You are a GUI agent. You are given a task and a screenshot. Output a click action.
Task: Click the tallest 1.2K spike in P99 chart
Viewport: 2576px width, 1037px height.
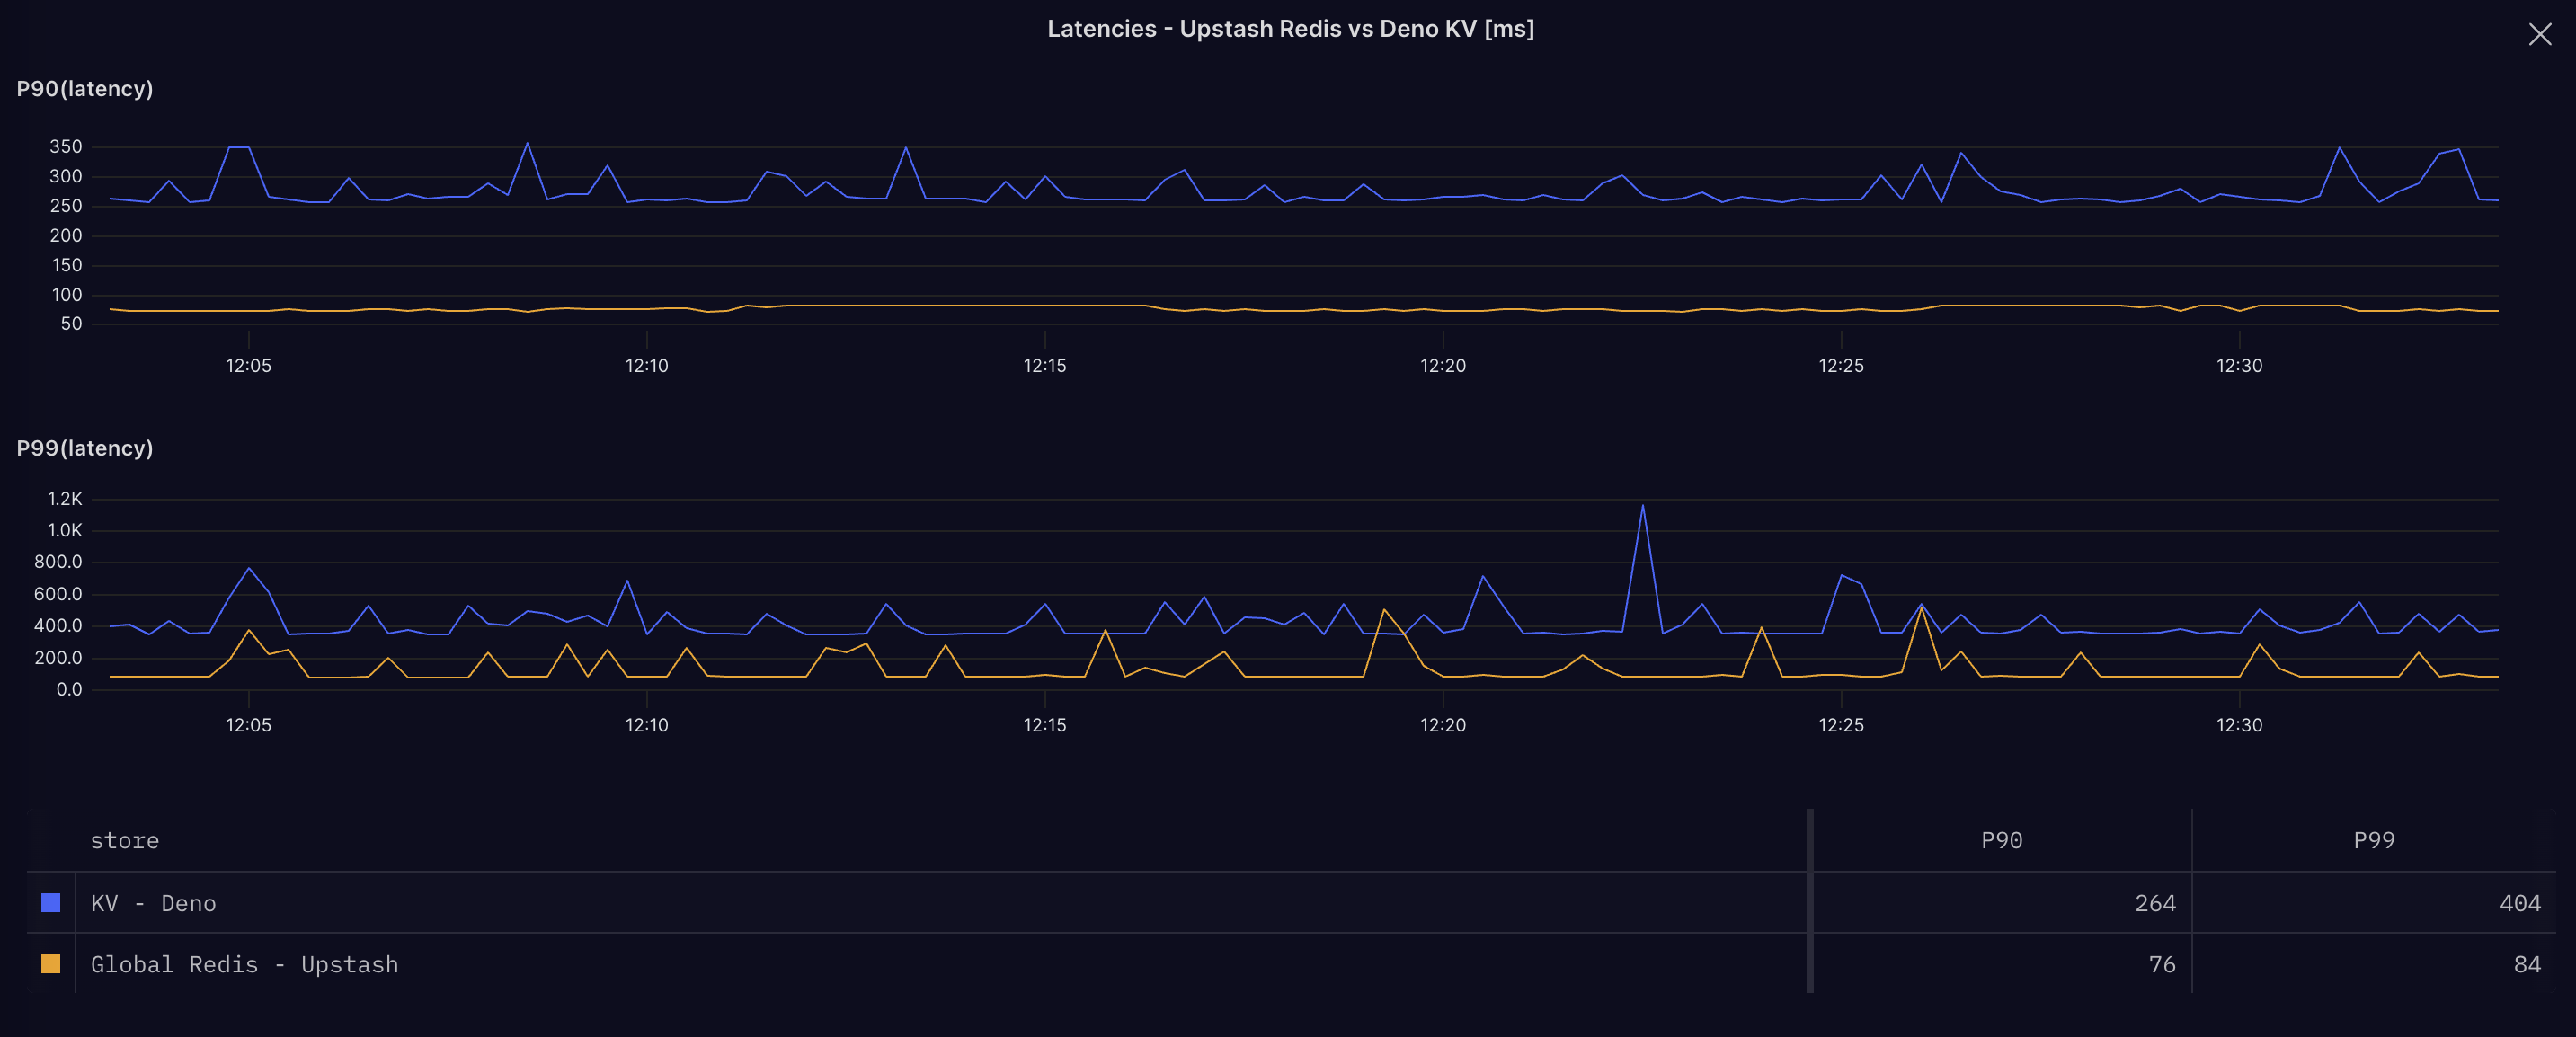1642,507
